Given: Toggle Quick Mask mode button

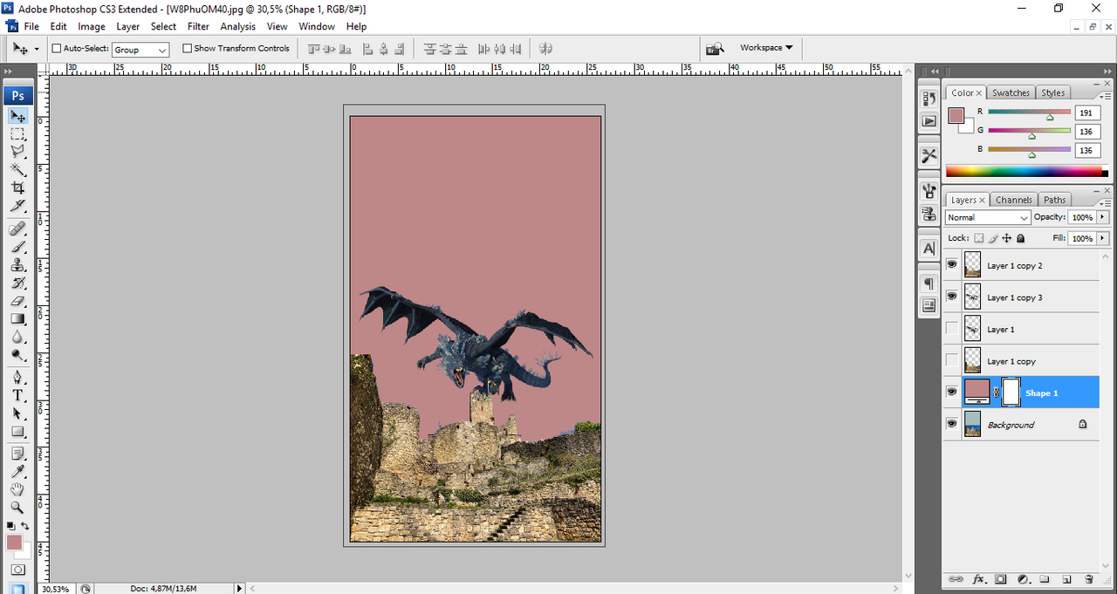Looking at the screenshot, I should (x=17, y=570).
